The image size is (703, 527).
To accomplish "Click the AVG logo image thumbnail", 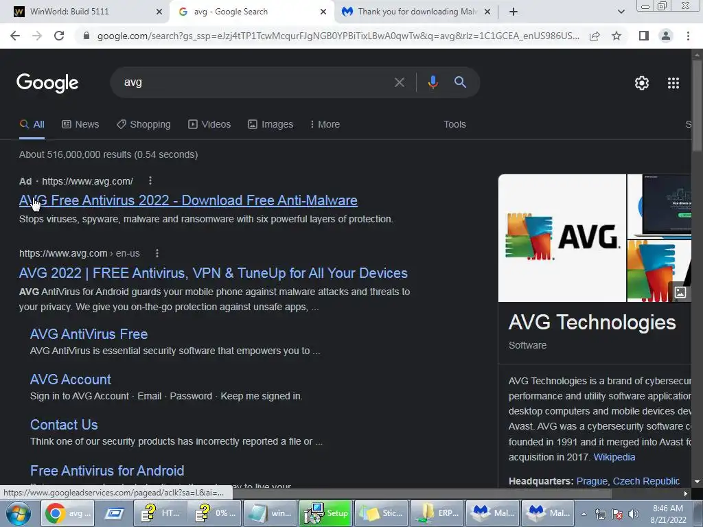I will (562, 238).
